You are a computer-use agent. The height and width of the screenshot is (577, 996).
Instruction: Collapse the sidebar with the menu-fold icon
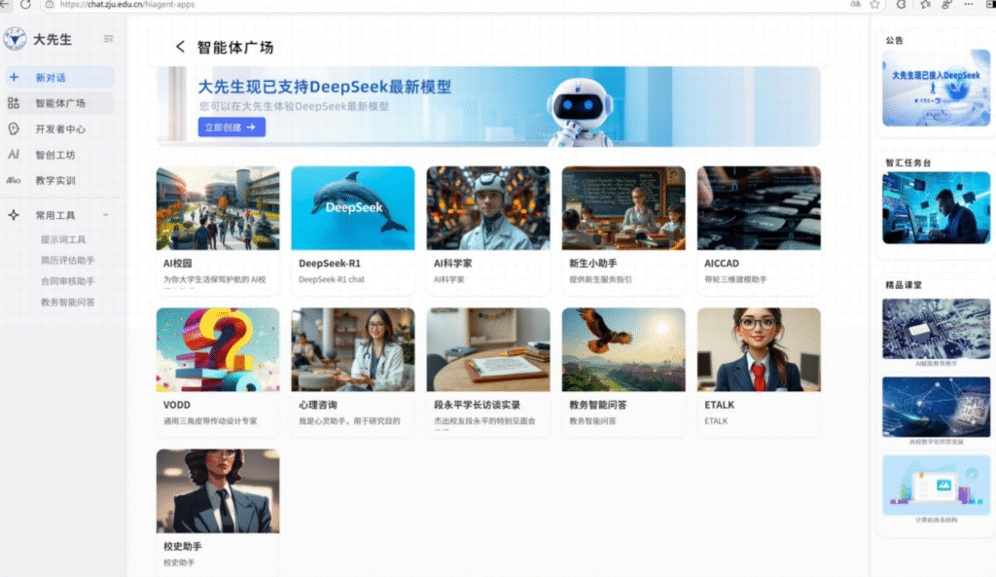pyautogui.click(x=108, y=39)
